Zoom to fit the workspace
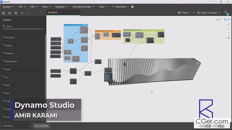Viewport: 232px width, 130px height. click(x=229, y=25)
